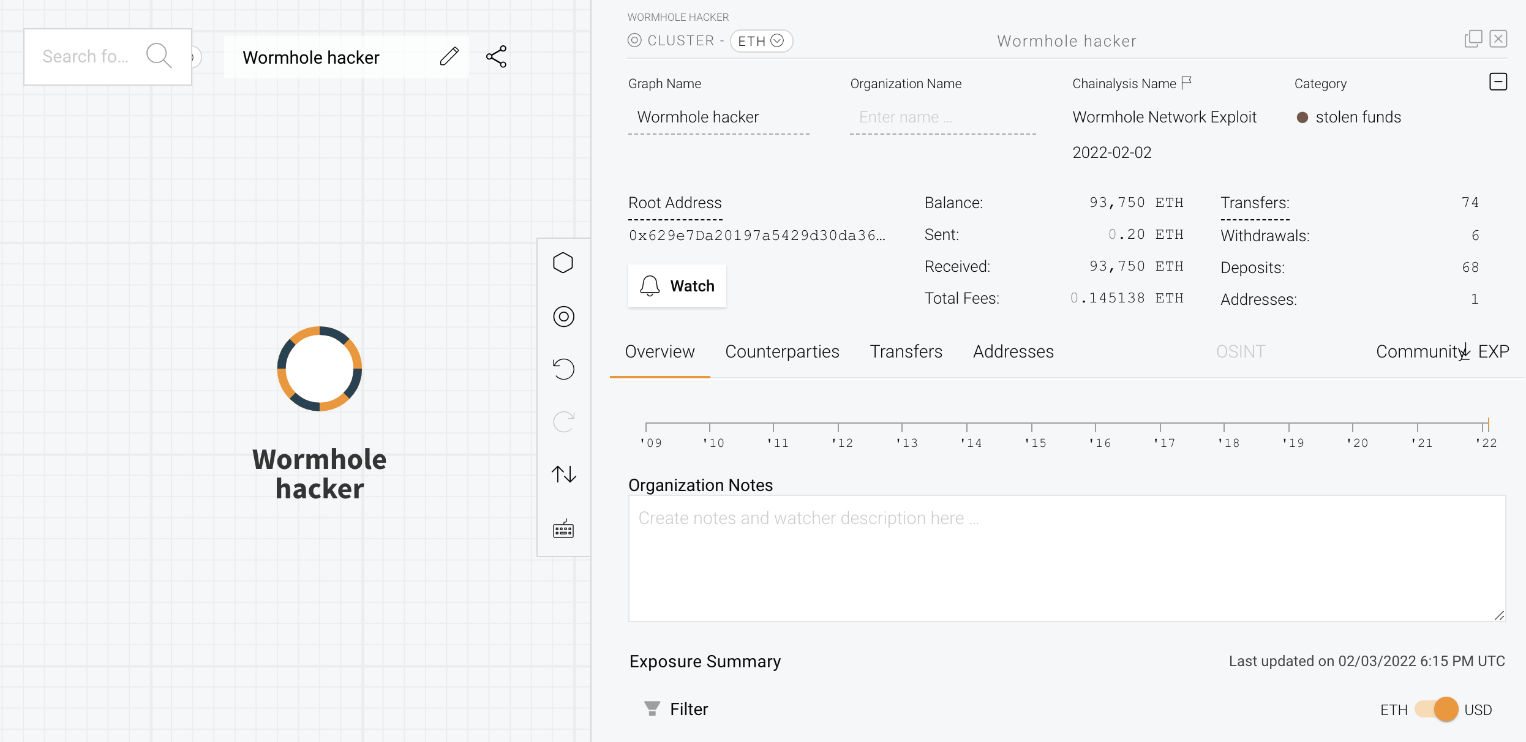Viewport: 1526px width, 742px height.
Task: Open the keyboard shortcuts icon
Action: tap(563, 529)
